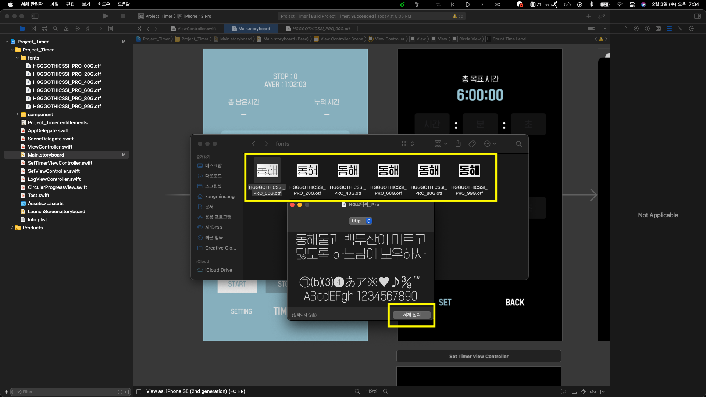Viewport: 706px width, 397px height.
Task: Select HGGOTHICSSI_PRO_60G.otf in project navigator
Action: click(x=66, y=90)
